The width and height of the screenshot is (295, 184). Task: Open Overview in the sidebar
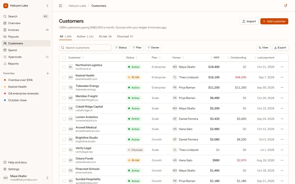click(26, 23)
